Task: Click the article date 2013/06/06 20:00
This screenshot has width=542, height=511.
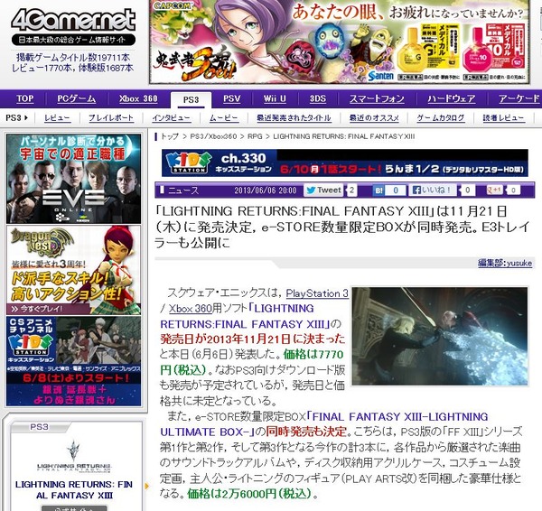Action: [265, 190]
